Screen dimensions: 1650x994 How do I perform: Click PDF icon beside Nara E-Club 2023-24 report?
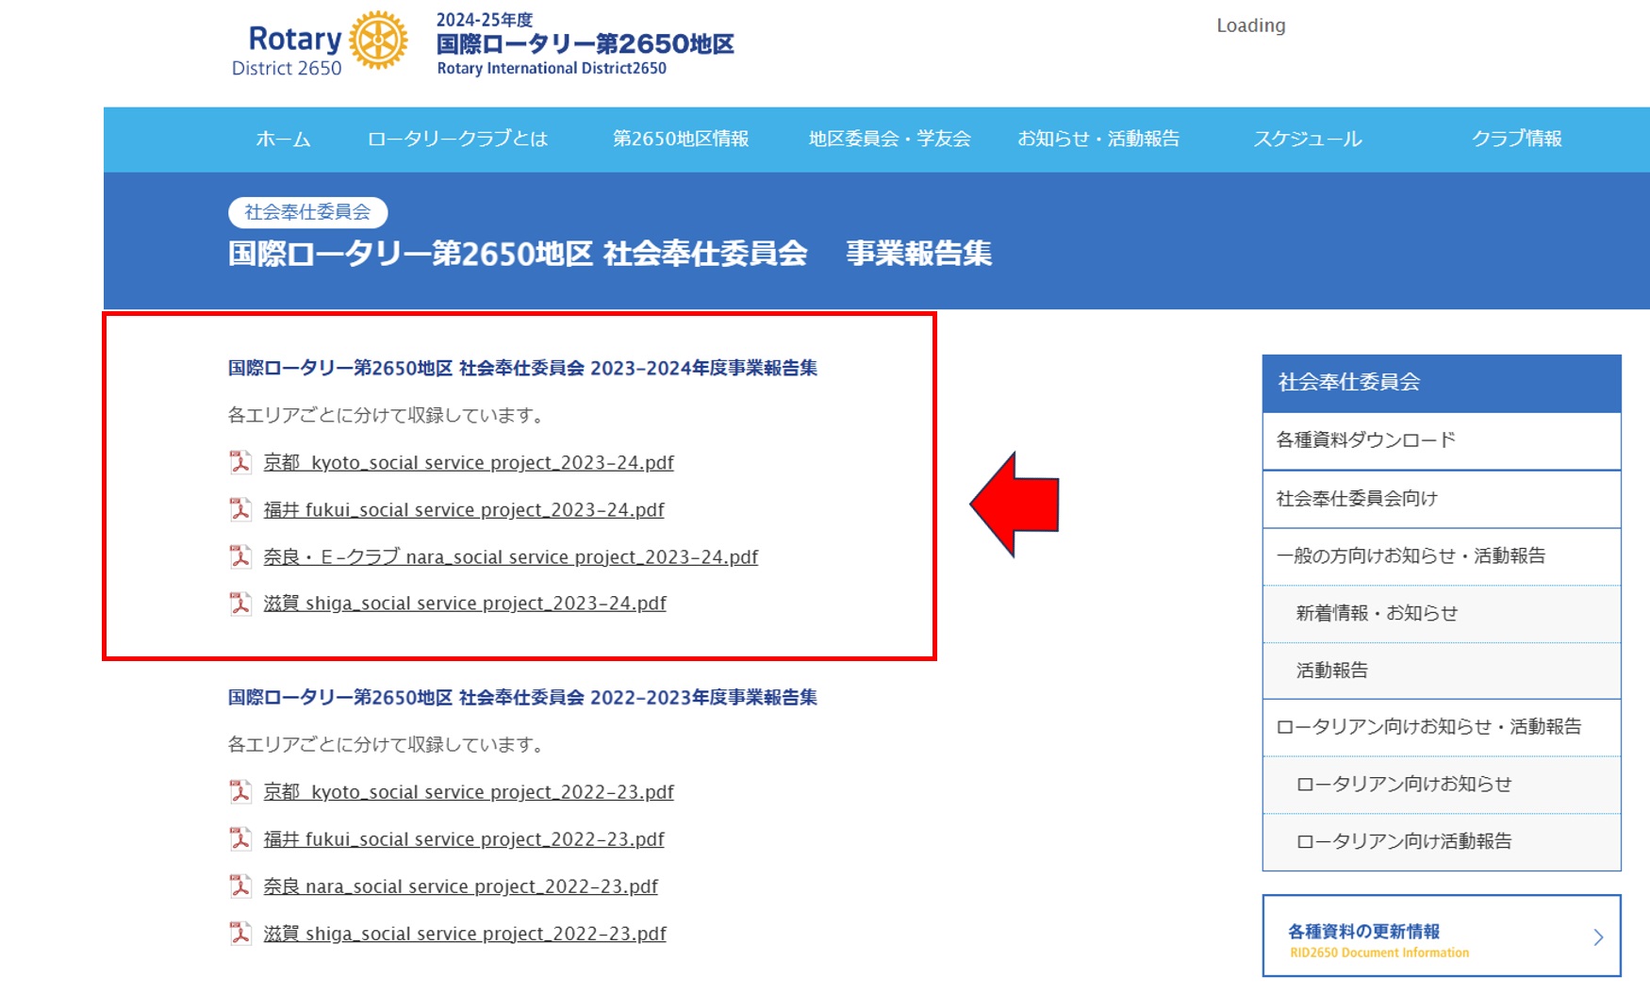tap(240, 556)
